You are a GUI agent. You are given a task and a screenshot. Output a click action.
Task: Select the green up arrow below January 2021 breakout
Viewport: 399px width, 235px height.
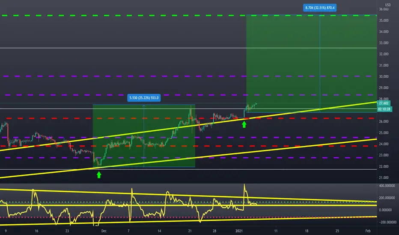(x=244, y=124)
